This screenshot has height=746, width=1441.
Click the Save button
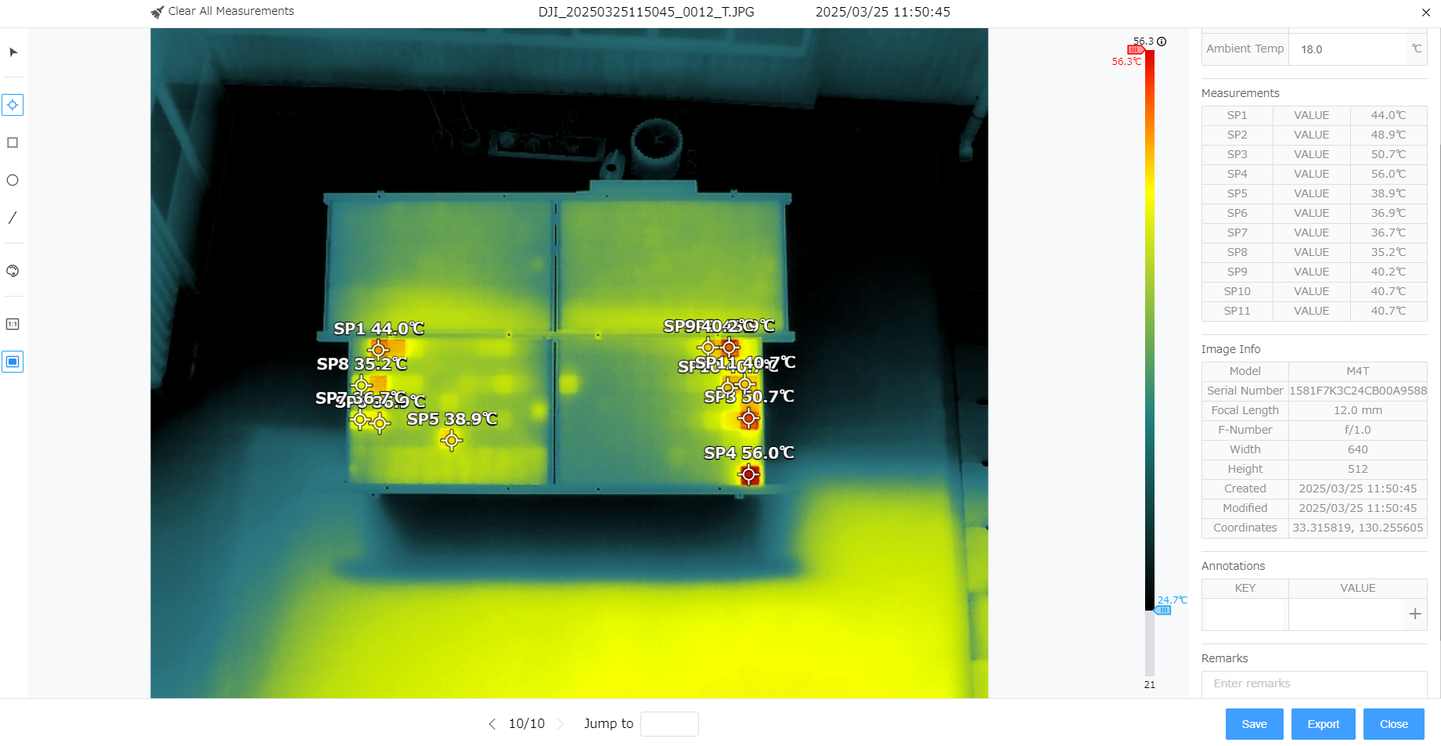pos(1254,724)
